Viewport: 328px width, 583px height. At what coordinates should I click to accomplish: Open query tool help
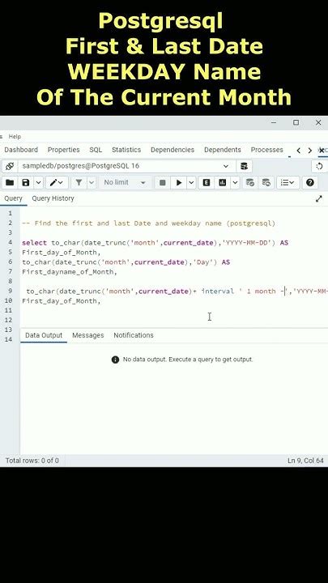click(310, 182)
